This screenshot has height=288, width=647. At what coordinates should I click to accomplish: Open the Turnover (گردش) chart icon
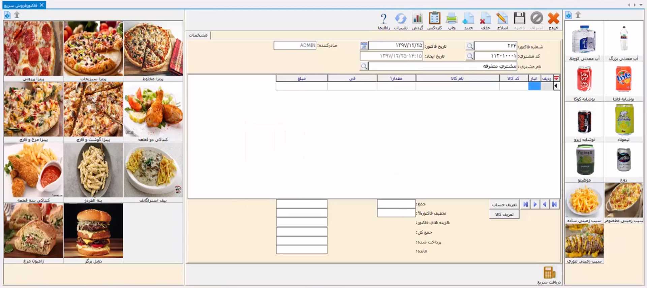[418, 20]
